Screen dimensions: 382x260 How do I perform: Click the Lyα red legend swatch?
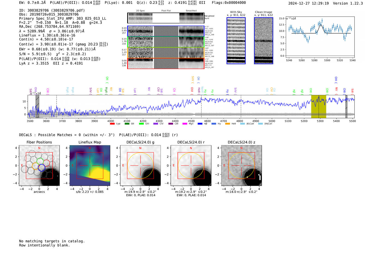pos(112,124)
